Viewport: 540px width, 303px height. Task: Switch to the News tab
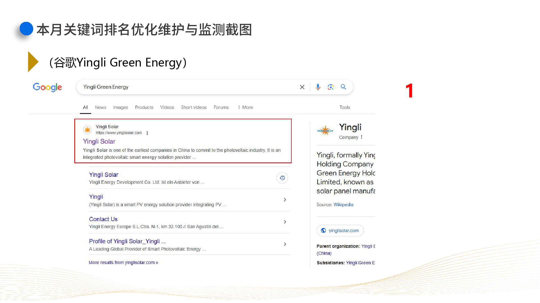(101, 107)
